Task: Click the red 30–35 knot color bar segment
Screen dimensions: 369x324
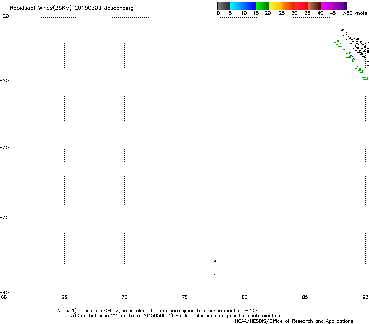Action: (301, 6)
